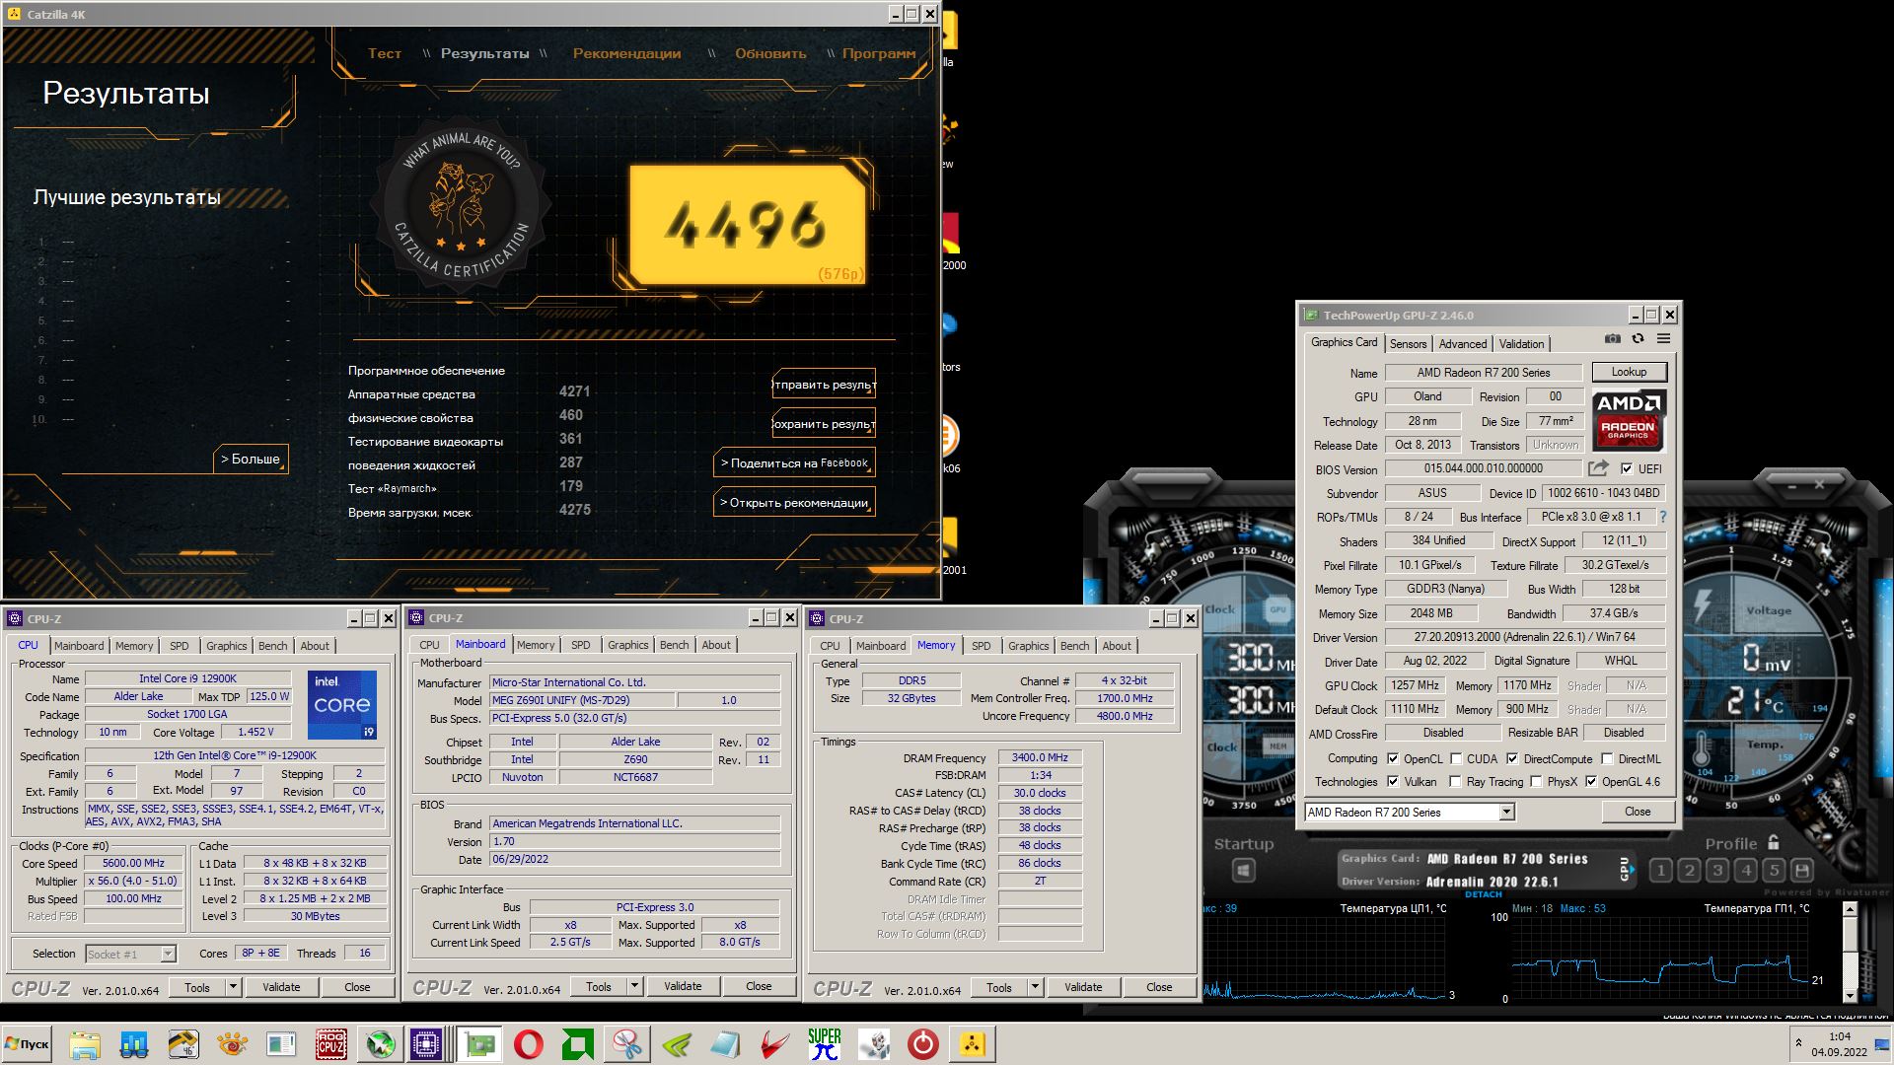
Task: Open the file explorer taskbar icon
Action: click(85, 1043)
